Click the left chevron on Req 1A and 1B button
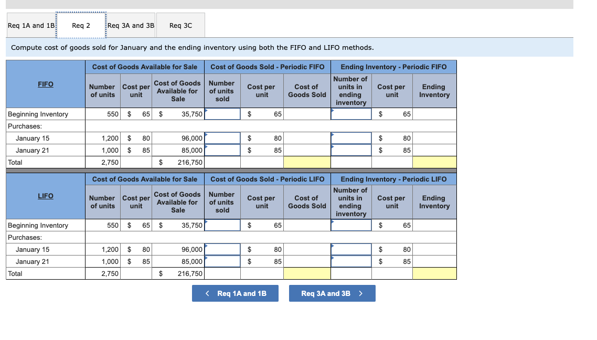Screen dimensions: 597x340 coord(207,293)
